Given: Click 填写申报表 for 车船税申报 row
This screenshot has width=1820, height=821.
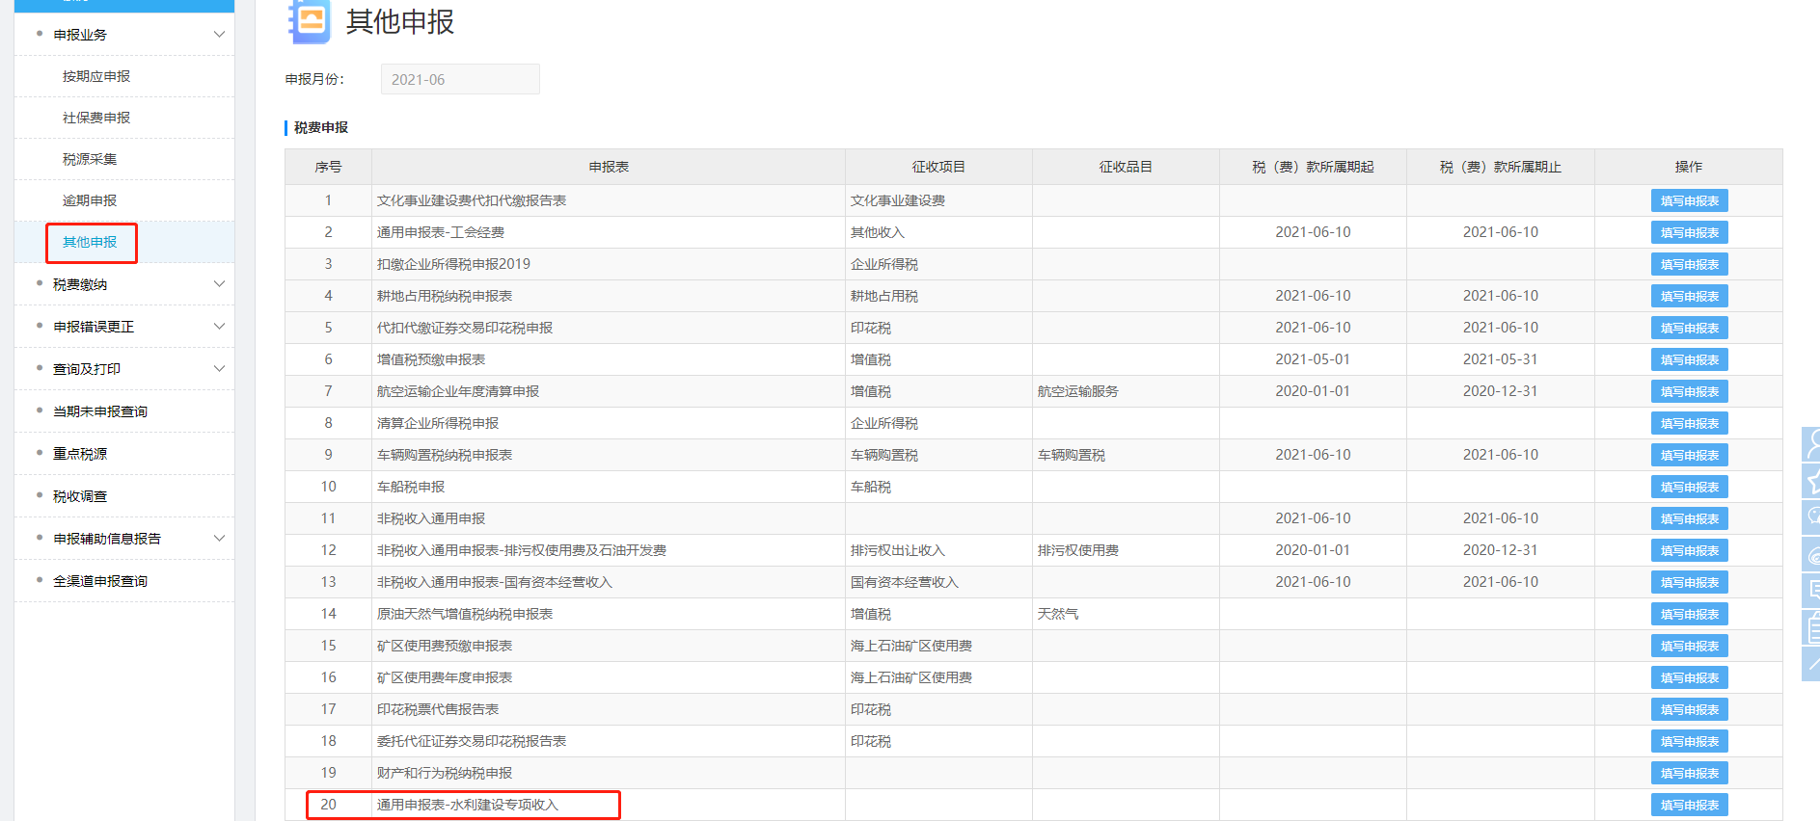Looking at the screenshot, I should pos(1689,487).
